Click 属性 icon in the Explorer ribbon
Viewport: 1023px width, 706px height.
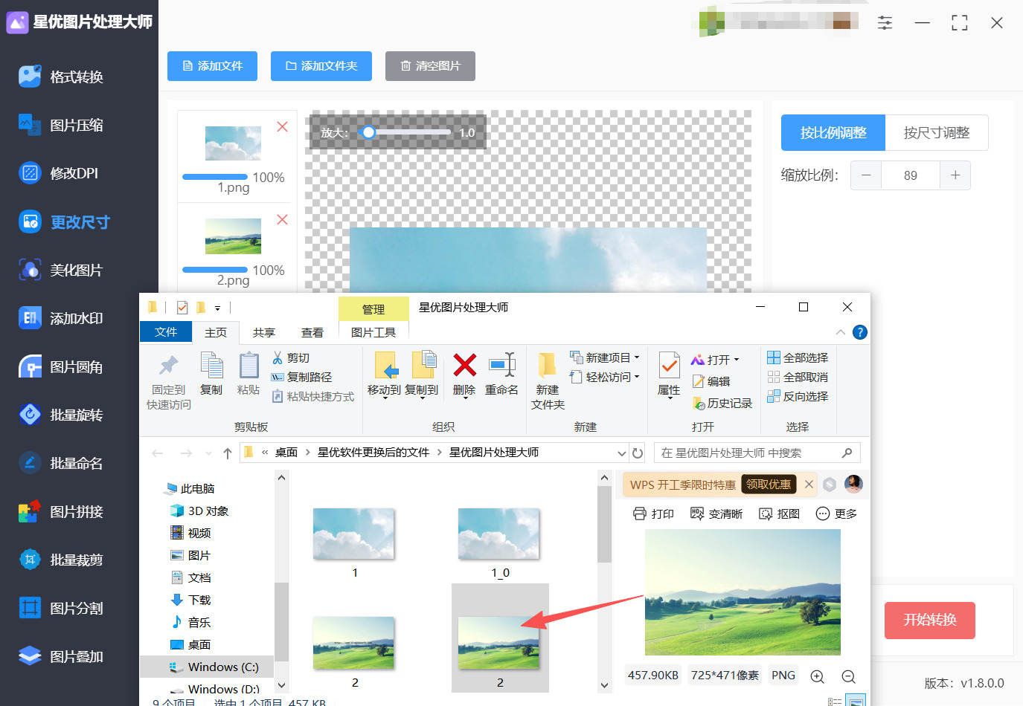669,366
